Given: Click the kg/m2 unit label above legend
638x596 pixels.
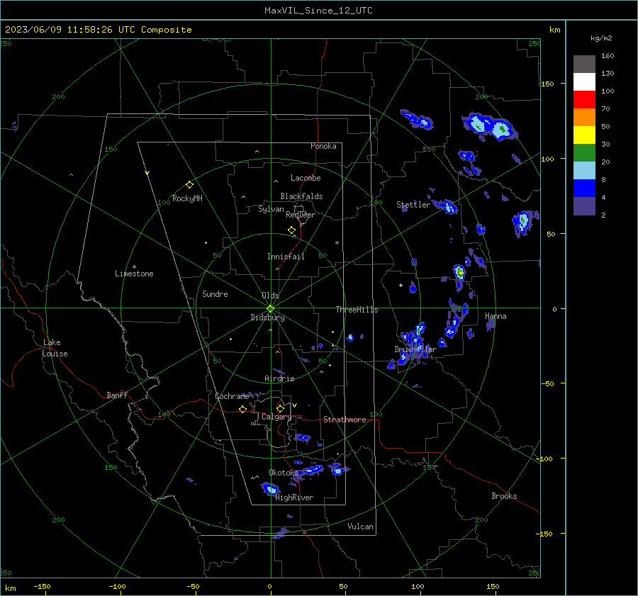Looking at the screenshot, I should (601, 38).
